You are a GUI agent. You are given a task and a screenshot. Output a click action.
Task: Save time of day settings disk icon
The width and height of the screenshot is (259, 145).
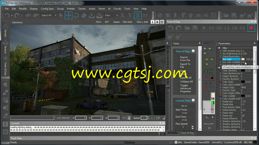pos(195,28)
